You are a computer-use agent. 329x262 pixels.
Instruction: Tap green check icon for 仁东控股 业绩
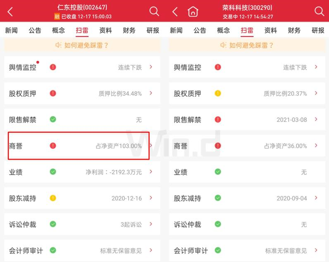point(53,172)
